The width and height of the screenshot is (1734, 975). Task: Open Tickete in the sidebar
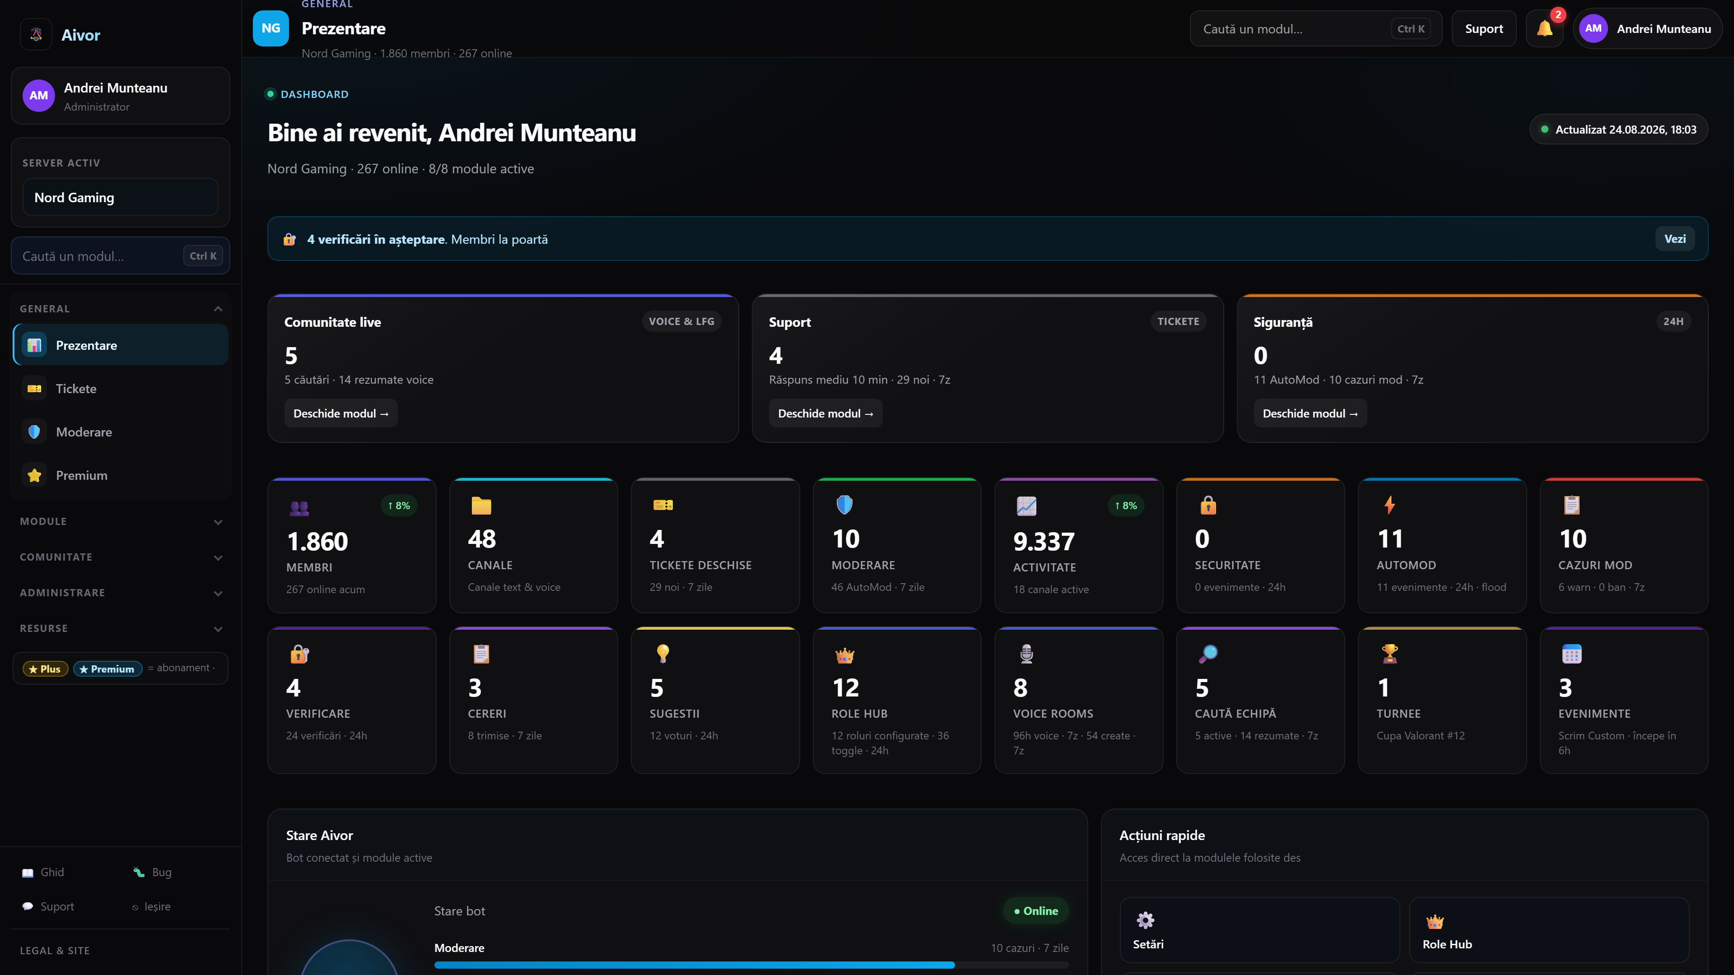(x=121, y=388)
